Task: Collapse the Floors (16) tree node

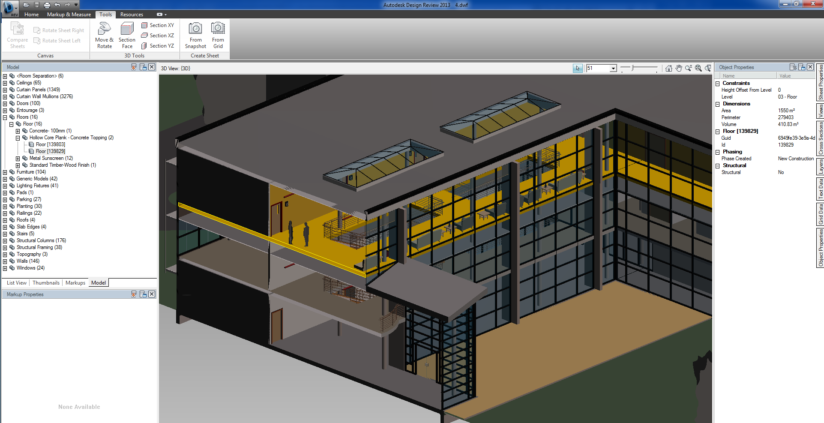Action: [5, 117]
